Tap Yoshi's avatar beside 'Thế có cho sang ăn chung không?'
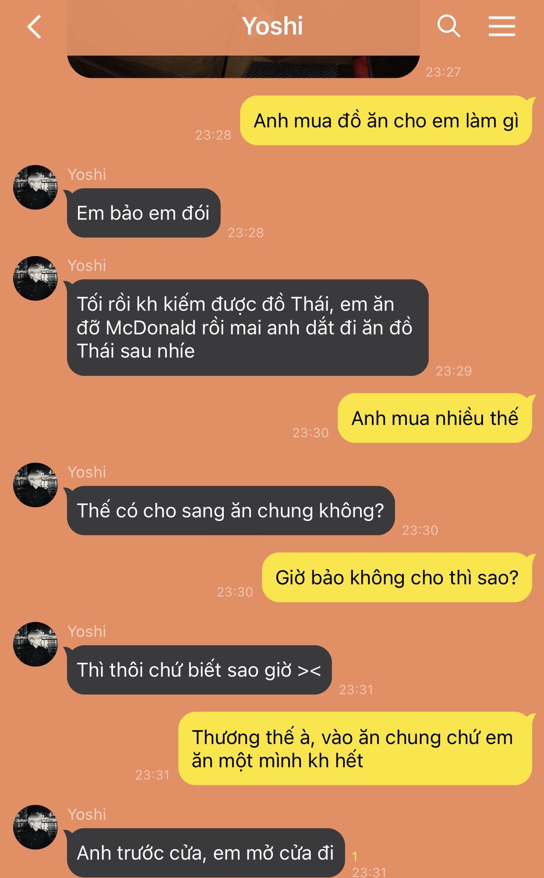Screen dimensions: 544x878 (x=35, y=485)
